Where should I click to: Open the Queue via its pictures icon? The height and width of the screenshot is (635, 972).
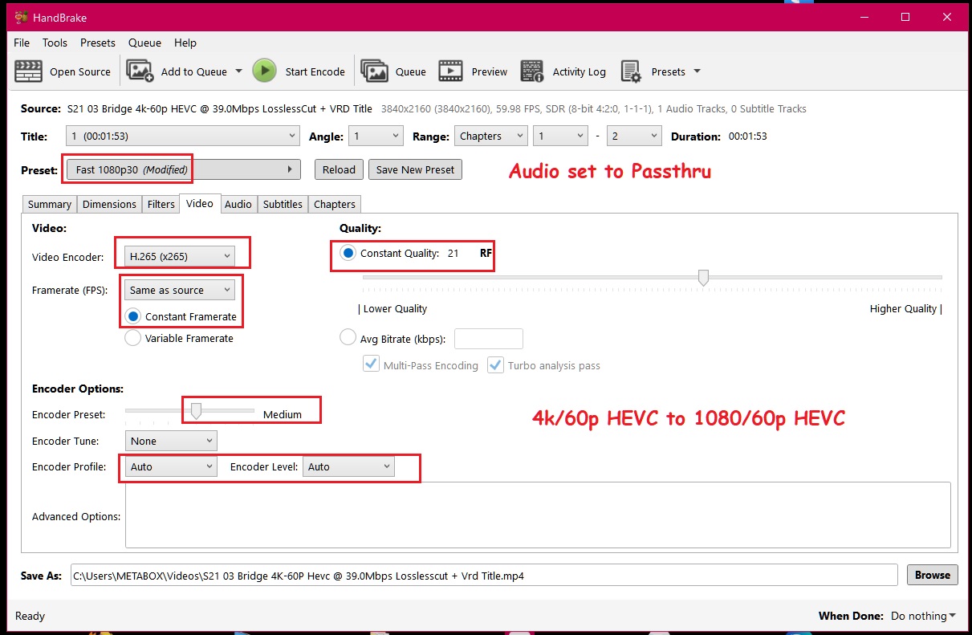(375, 71)
